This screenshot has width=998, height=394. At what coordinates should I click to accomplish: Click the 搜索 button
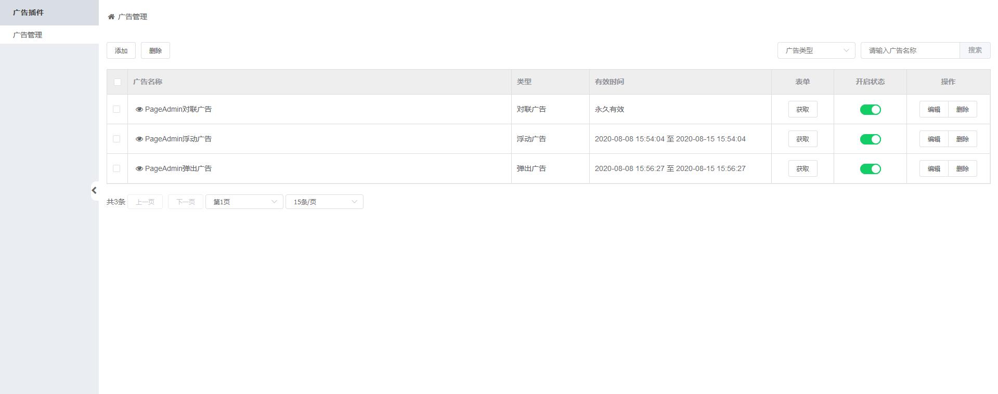[975, 50]
